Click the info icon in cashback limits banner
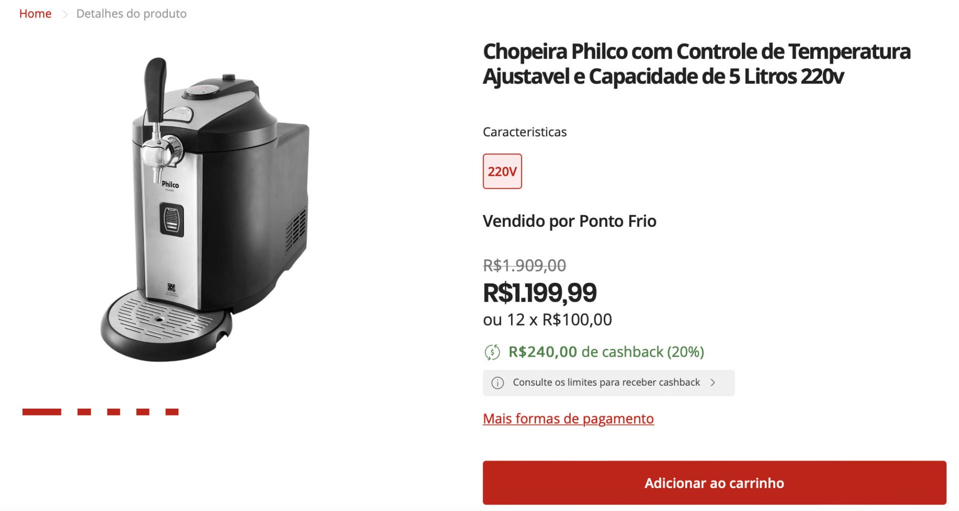Screen dimensions: 959x511 coord(497,383)
